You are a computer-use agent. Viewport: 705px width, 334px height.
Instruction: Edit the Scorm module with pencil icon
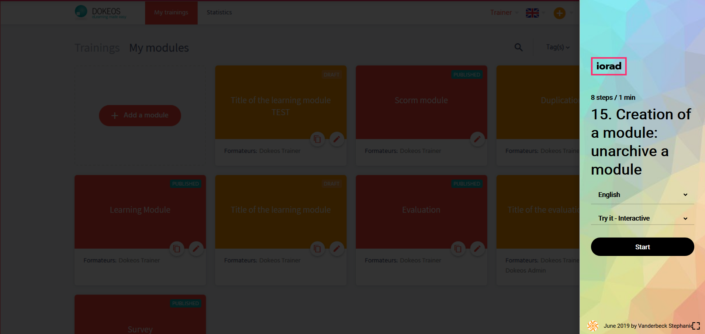click(477, 139)
